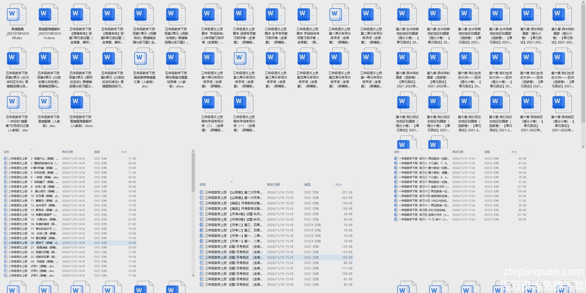Select 五年级数学下册 精品推荐易错题汇集 document icon
Image resolution: width=586 pixels, height=293 pixels.
[144, 59]
